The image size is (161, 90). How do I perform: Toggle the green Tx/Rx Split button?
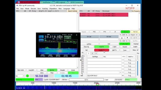point(125,44)
